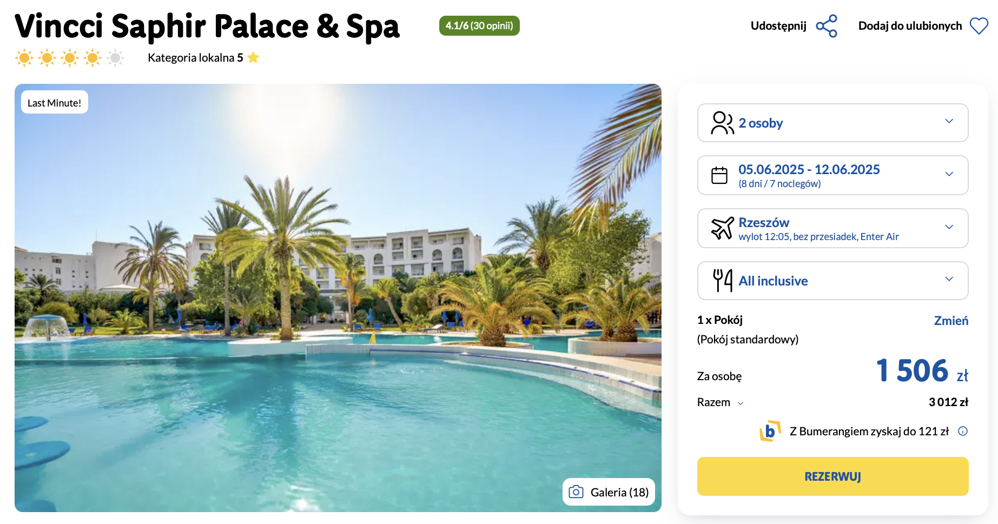
Task: Click the camera icon in Galeria button
Action: [576, 492]
